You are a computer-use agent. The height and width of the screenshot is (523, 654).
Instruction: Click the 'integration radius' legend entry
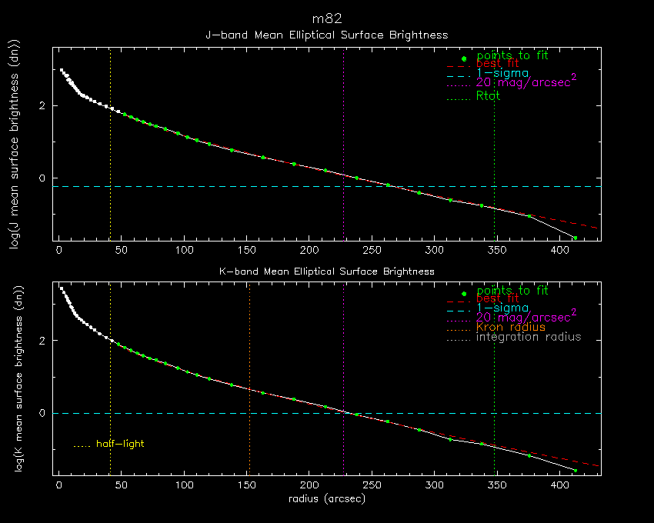coord(529,337)
